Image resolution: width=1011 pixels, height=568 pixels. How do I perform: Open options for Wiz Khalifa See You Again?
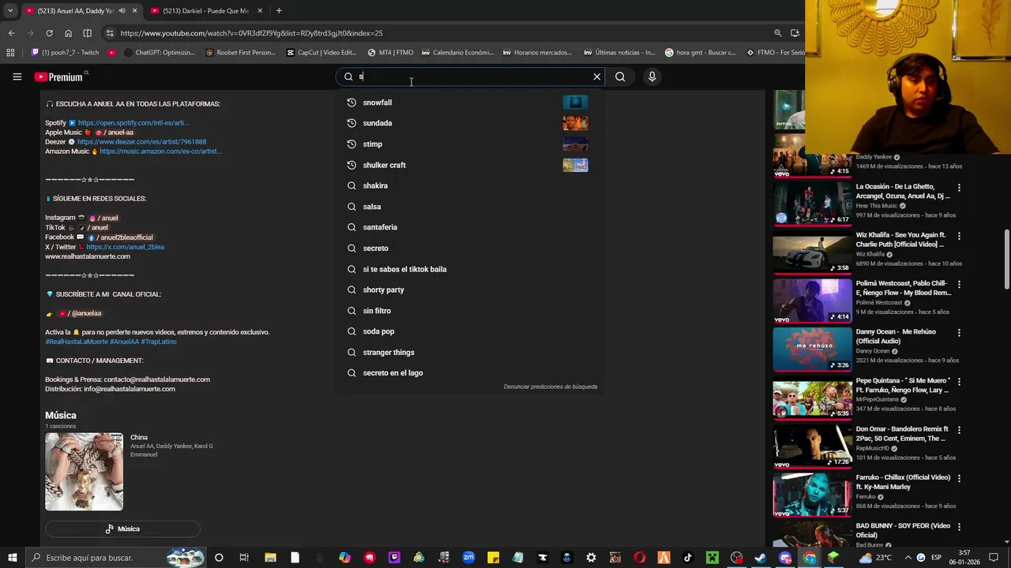coord(960,236)
